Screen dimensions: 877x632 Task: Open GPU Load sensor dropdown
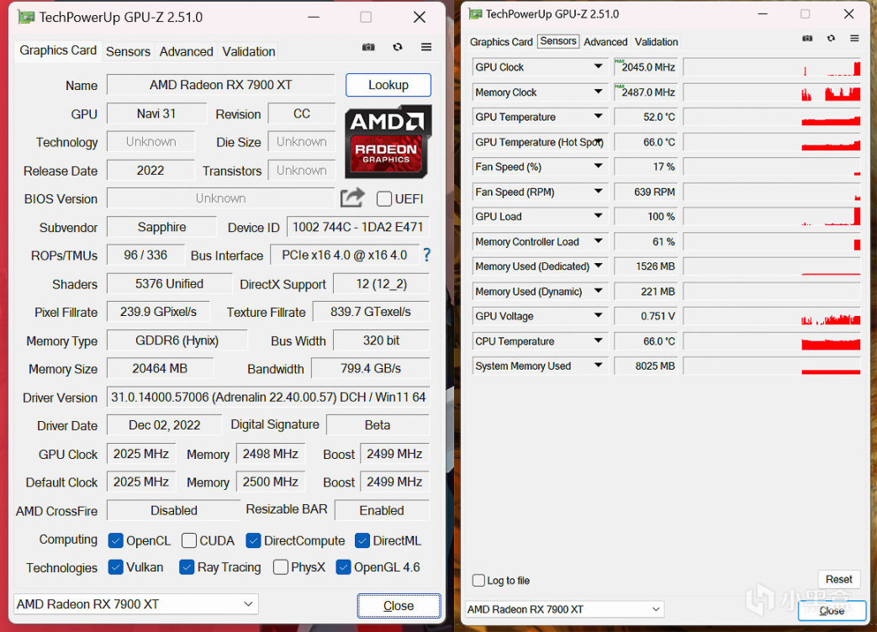pos(599,216)
